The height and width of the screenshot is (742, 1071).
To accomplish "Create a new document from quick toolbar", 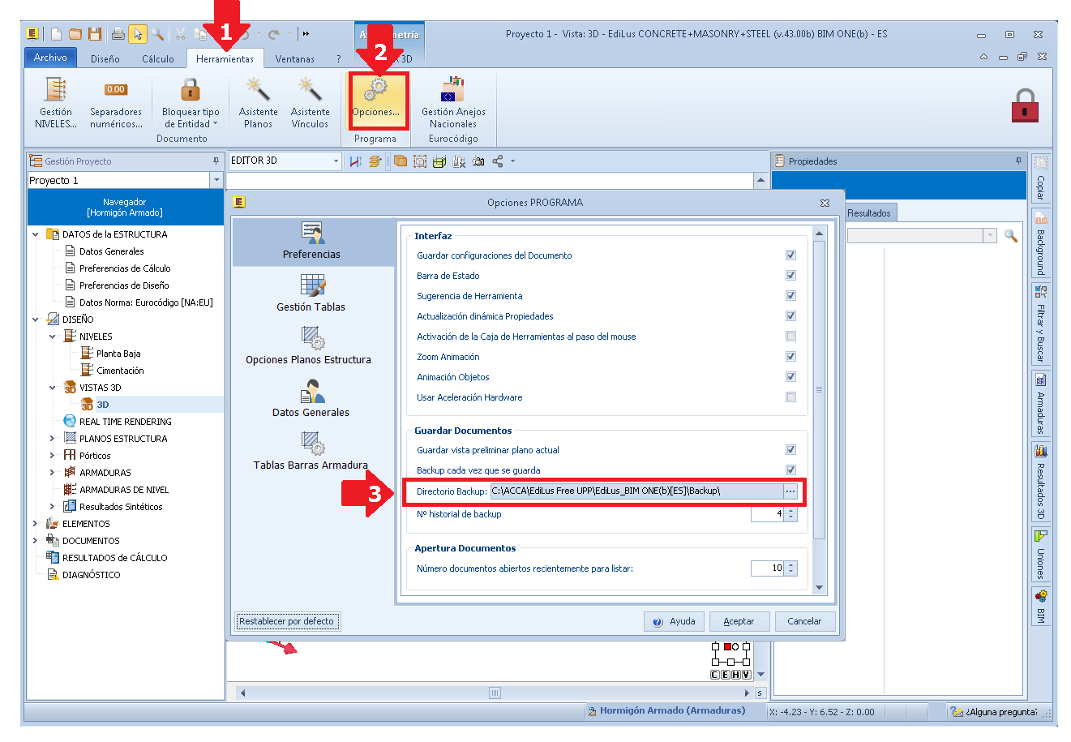I will pos(56,34).
